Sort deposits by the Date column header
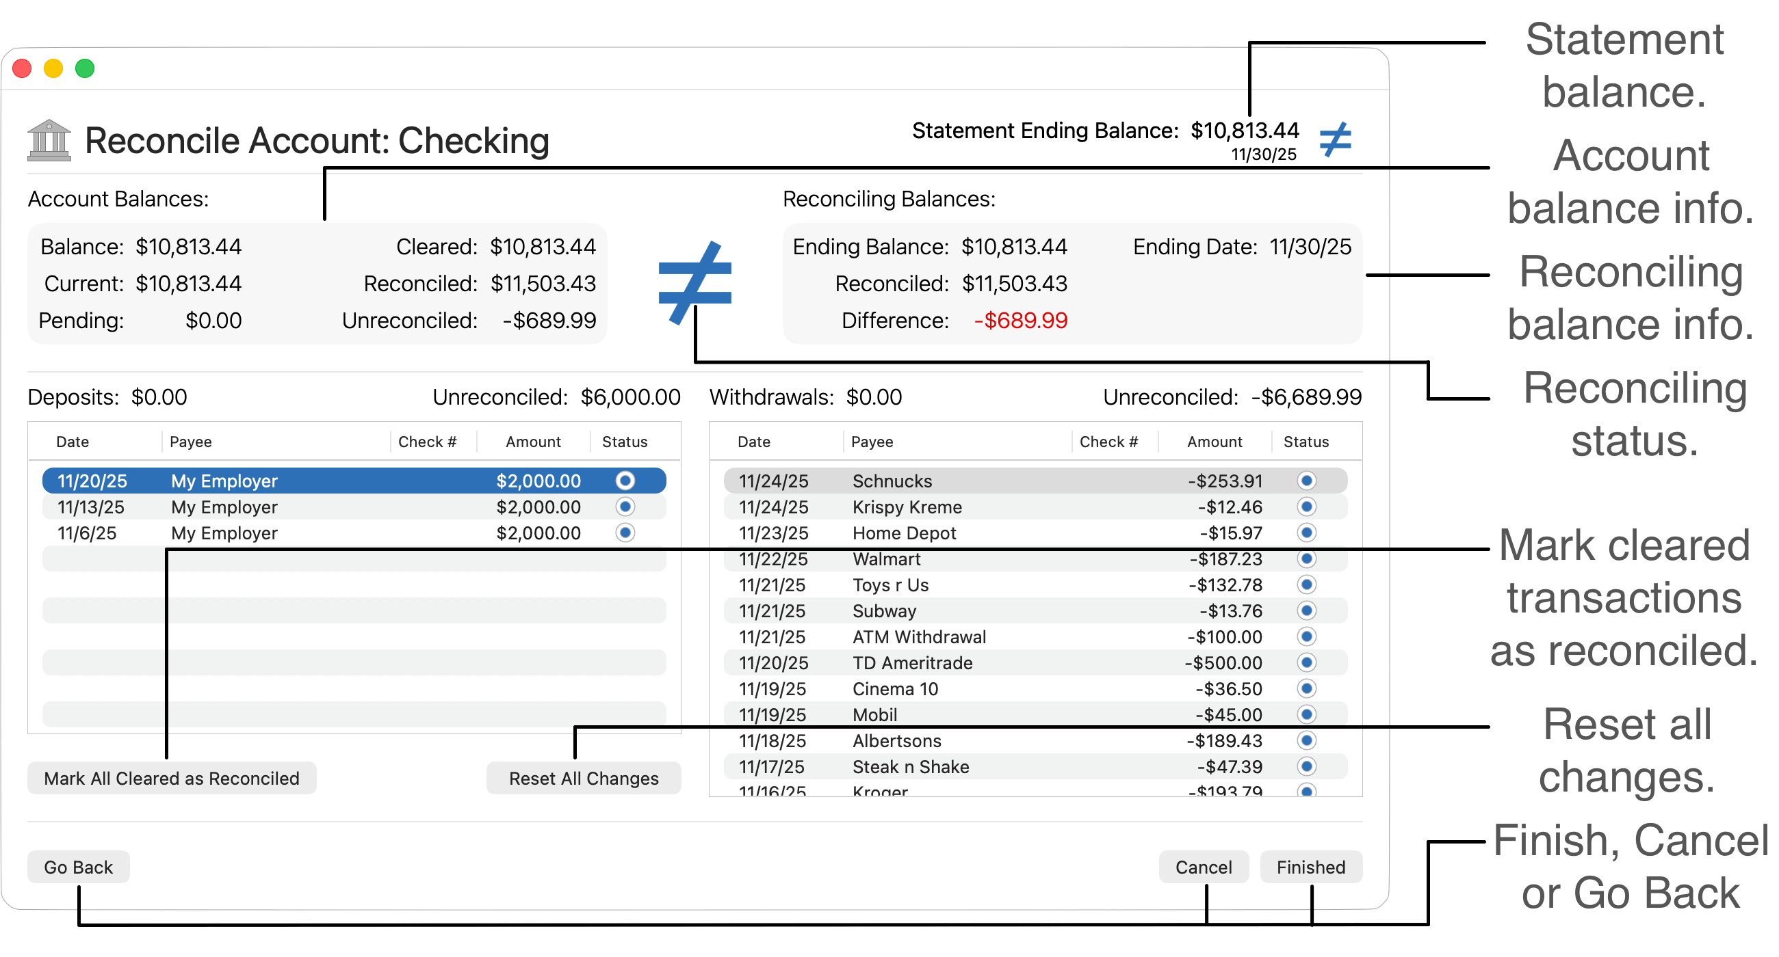Viewport: 1779px width, 957px height. point(73,442)
